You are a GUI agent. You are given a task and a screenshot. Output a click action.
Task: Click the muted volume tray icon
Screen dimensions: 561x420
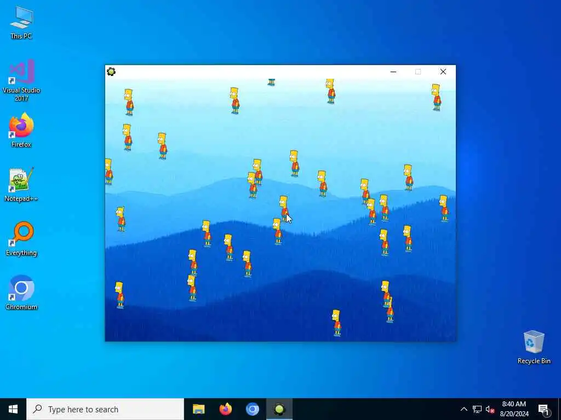[x=490, y=409]
